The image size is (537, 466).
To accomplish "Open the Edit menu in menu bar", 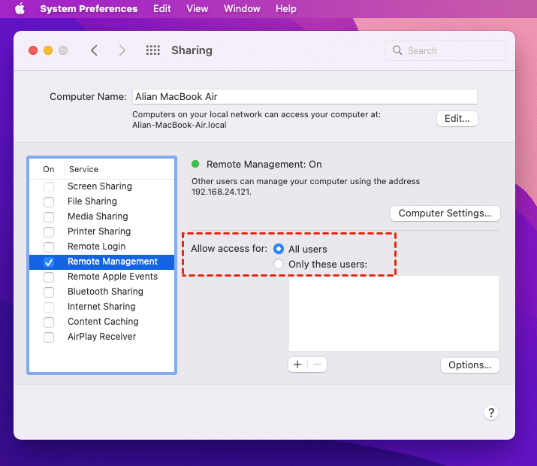I will coord(161,9).
